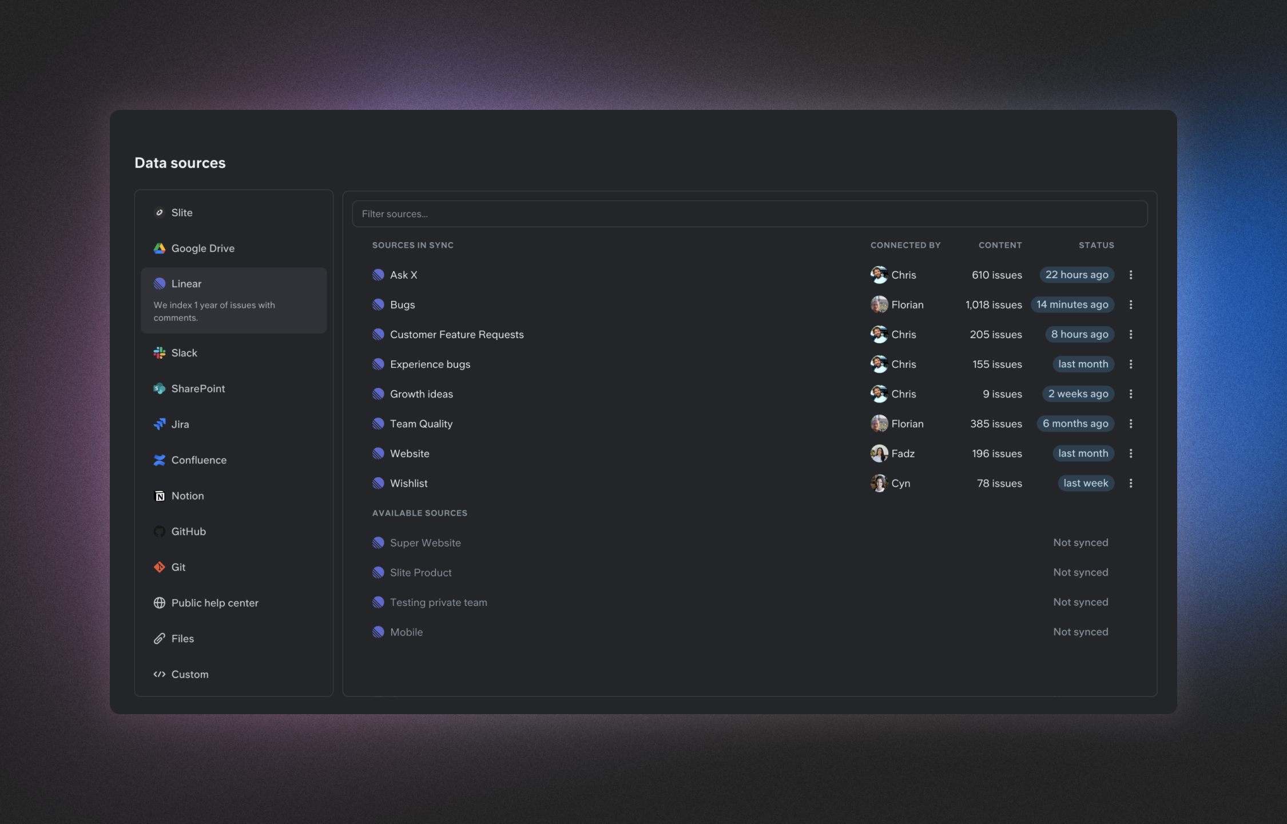Image resolution: width=1287 pixels, height=824 pixels.
Task: Click the '2 weeks ago' status badge
Action: [x=1078, y=394]
